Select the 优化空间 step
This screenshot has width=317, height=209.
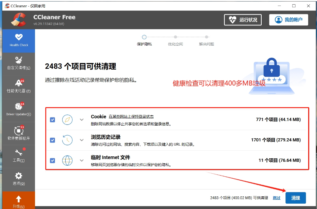175,37
